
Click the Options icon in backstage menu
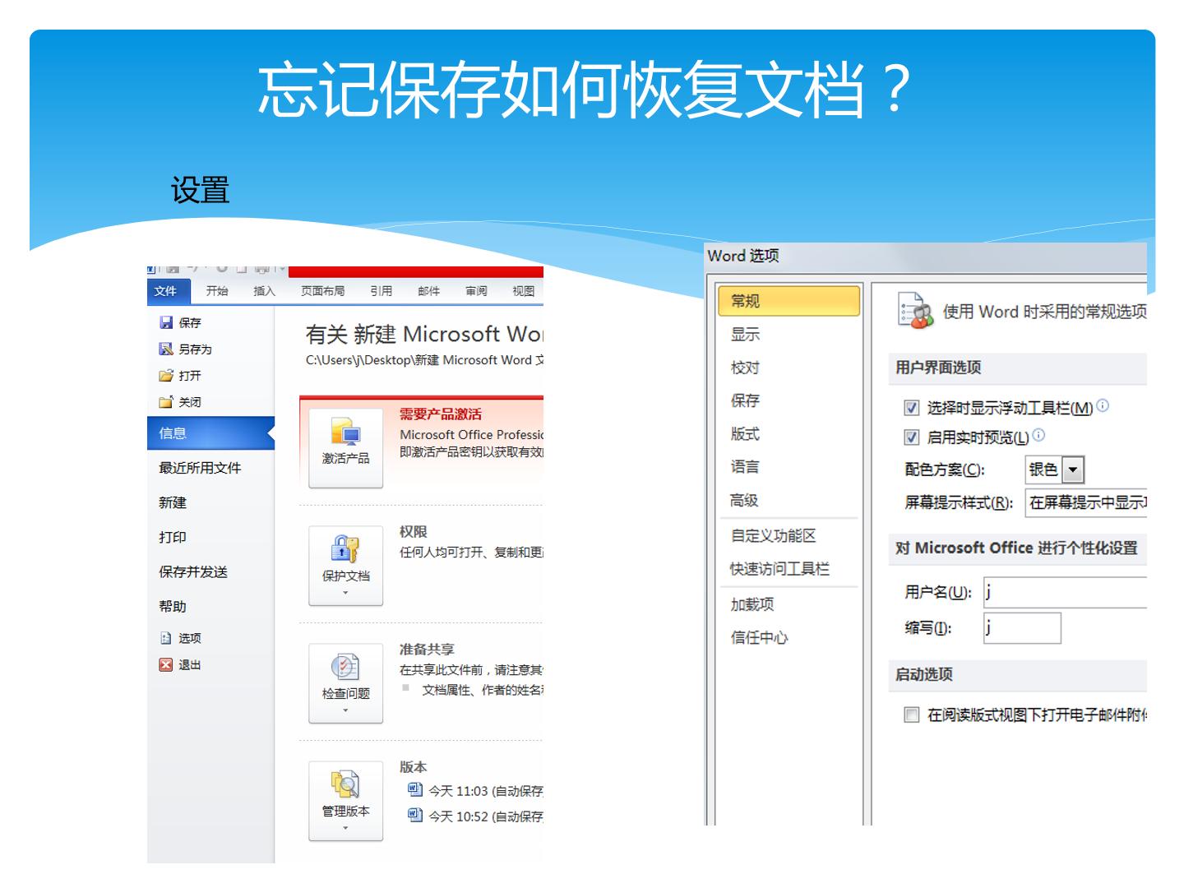click(166, 638)
